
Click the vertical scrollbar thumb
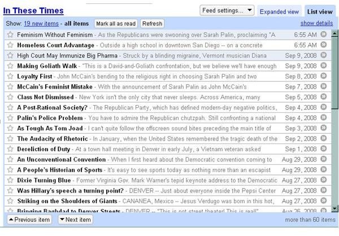[x=334, y=72]
